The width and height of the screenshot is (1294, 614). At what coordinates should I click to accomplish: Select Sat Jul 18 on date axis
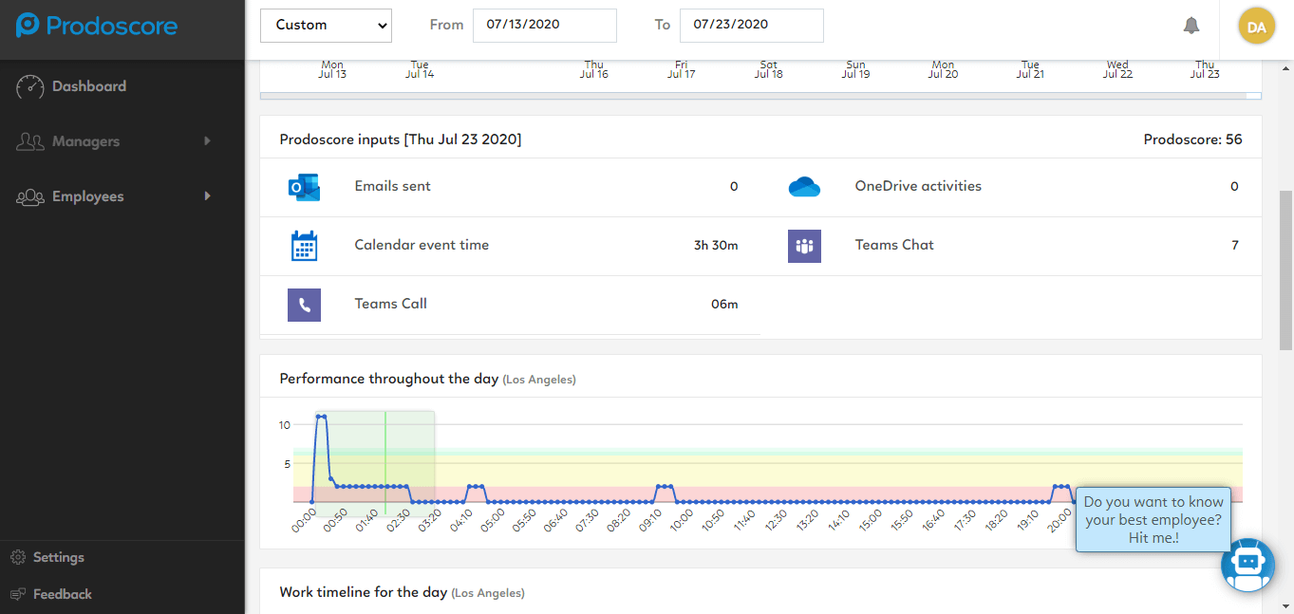tap(769, 69)
